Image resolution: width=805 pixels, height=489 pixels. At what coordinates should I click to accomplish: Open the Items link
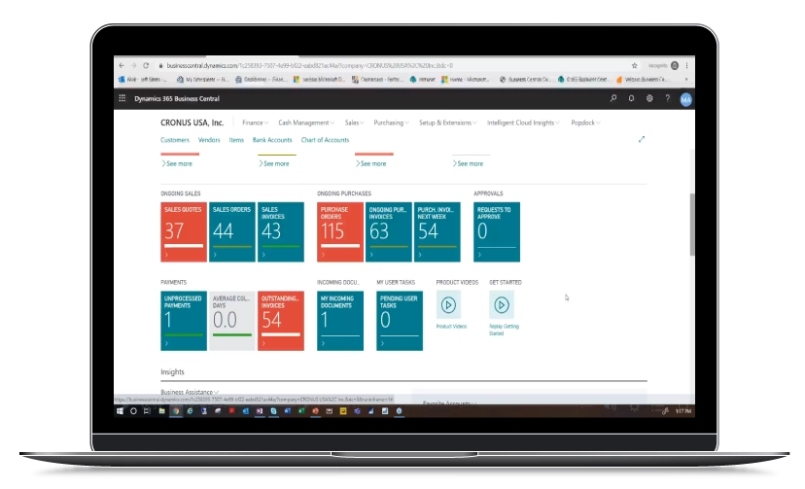click(236, 140)
